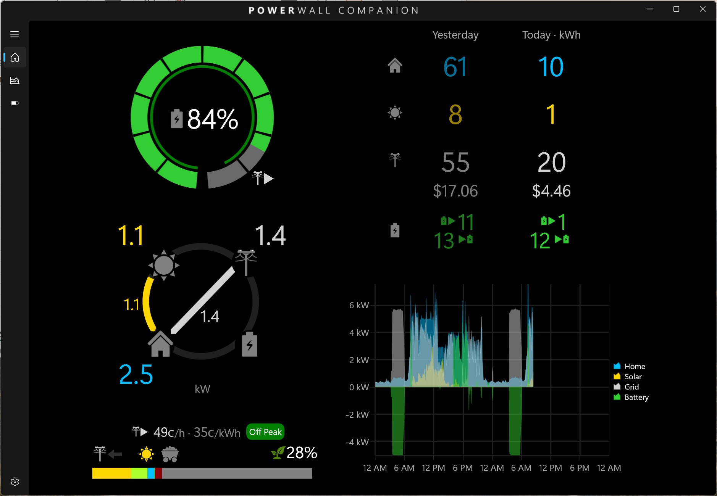The height and width of the screenshot is (496, 717).
Task: Click the Off Peak badge
Action: pyautogui.click(x=265, y=432)
